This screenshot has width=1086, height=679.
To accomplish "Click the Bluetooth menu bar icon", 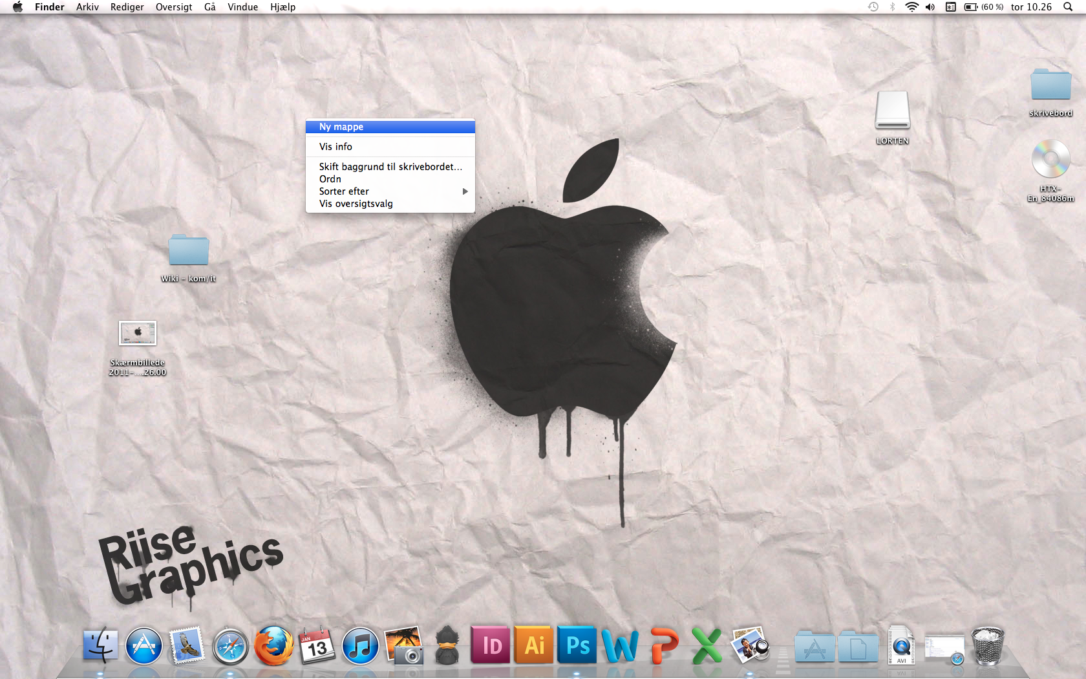I will (893, 7).
